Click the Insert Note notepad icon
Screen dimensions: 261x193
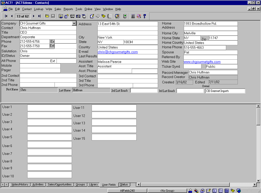pos(67,16)
